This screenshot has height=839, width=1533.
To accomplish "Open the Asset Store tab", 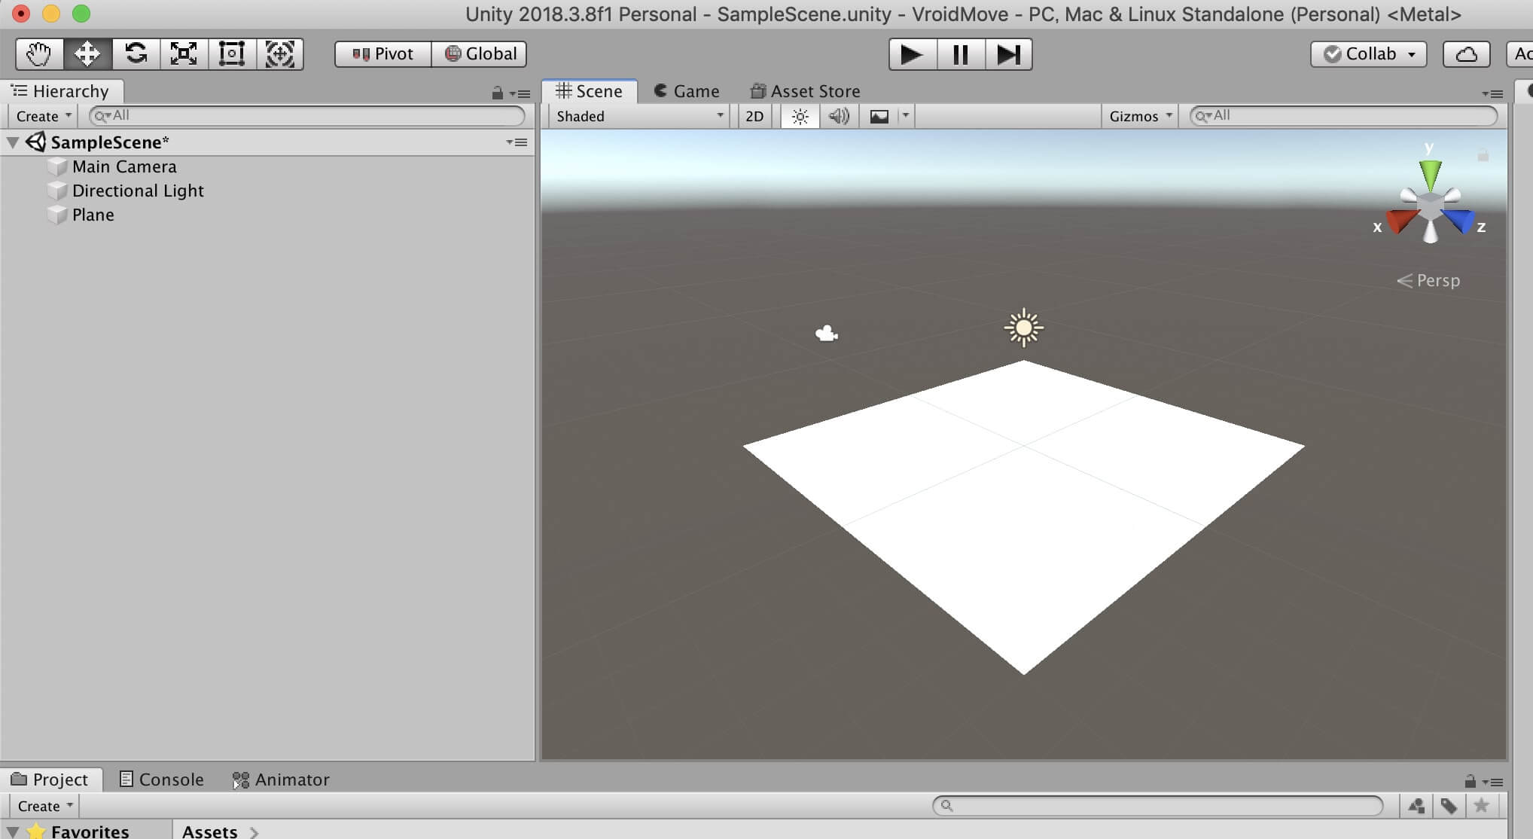I will click(x=806, y=91).
